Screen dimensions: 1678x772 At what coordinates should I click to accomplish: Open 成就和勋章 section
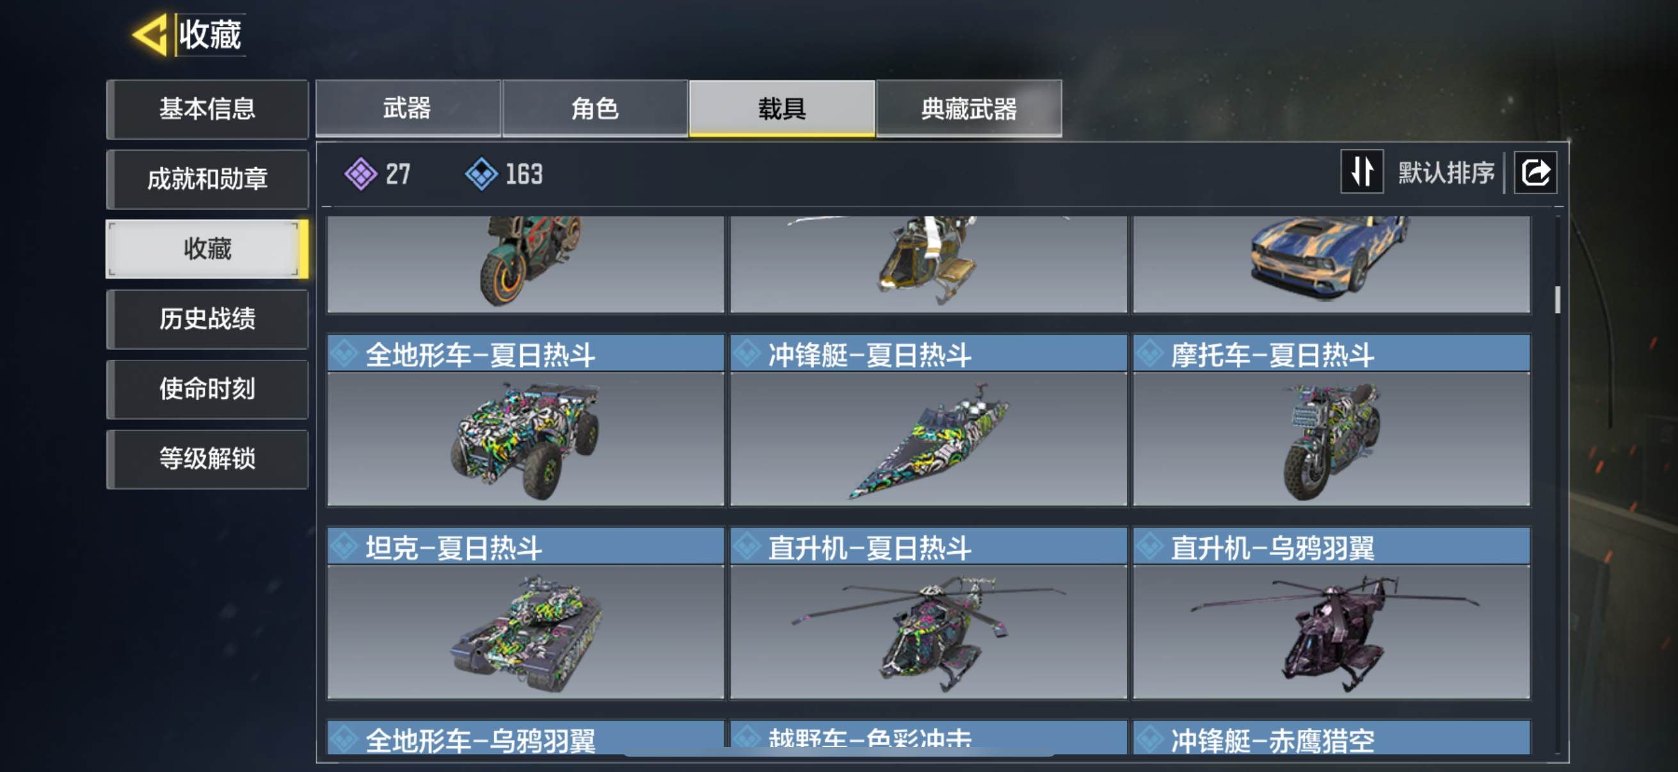pos(207,179)
